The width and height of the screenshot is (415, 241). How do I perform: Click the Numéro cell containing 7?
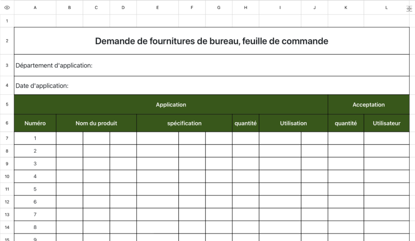pyautogui.click(x=35, y=214)
